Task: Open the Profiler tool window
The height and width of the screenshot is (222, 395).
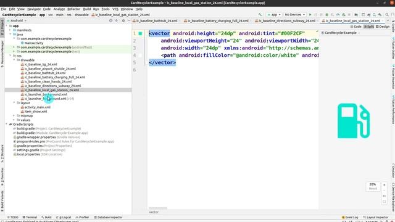Action: coord(82,217)
